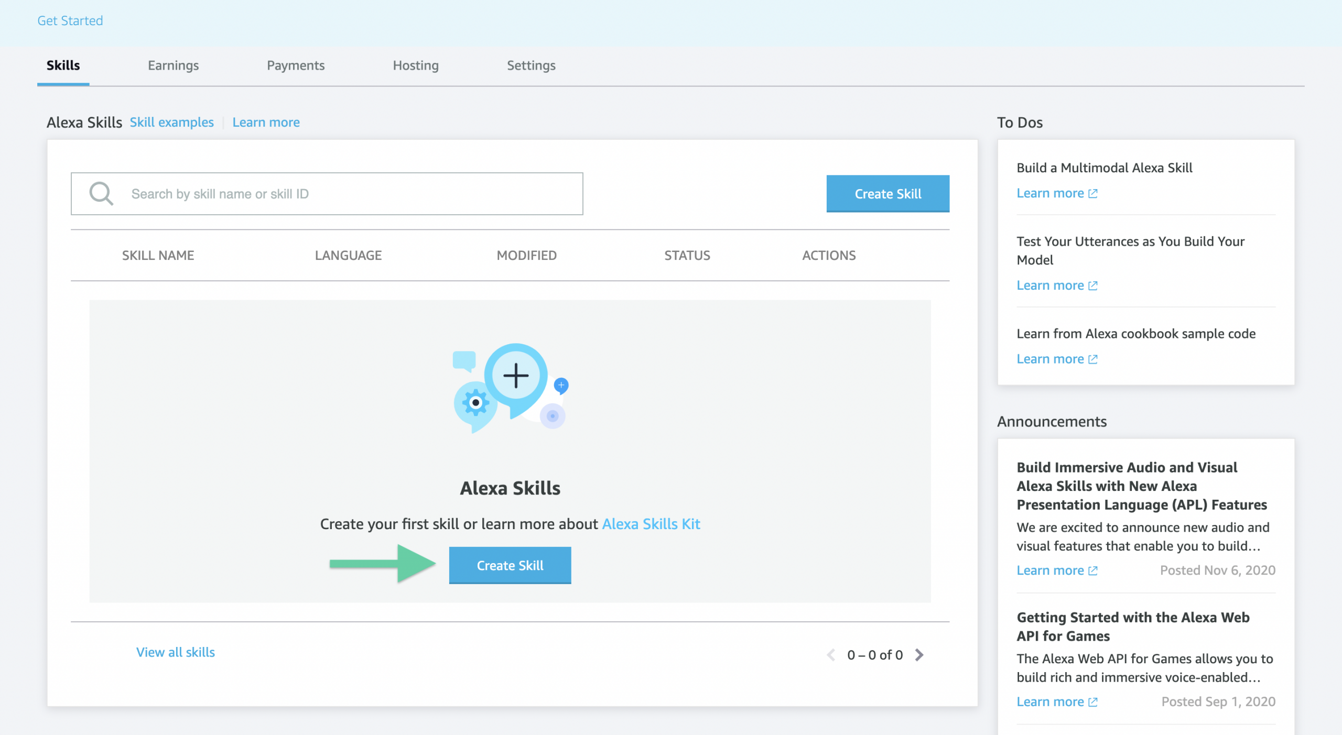Click the STATUS column header

[x=687, y=255]
